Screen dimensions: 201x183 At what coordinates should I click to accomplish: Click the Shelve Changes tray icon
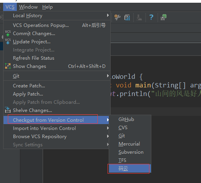tap(8, 110)
